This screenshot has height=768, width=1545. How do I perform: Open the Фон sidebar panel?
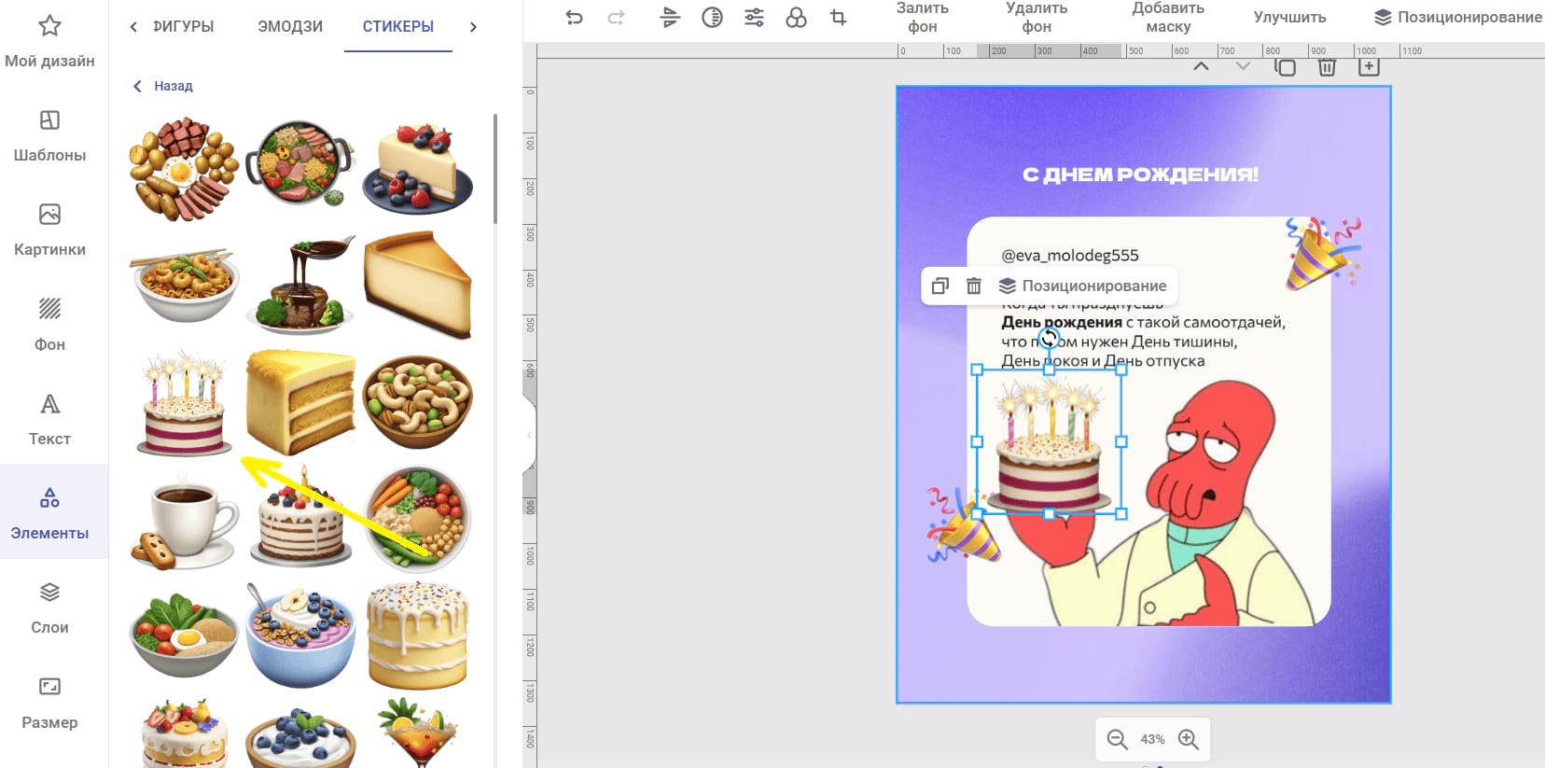[x=49, y=325]
